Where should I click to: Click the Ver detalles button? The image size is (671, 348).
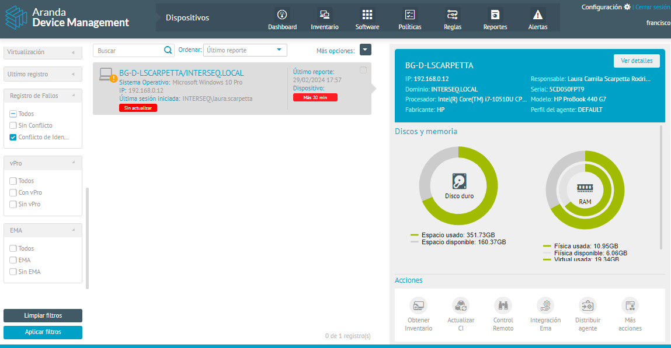coord(637,61)
